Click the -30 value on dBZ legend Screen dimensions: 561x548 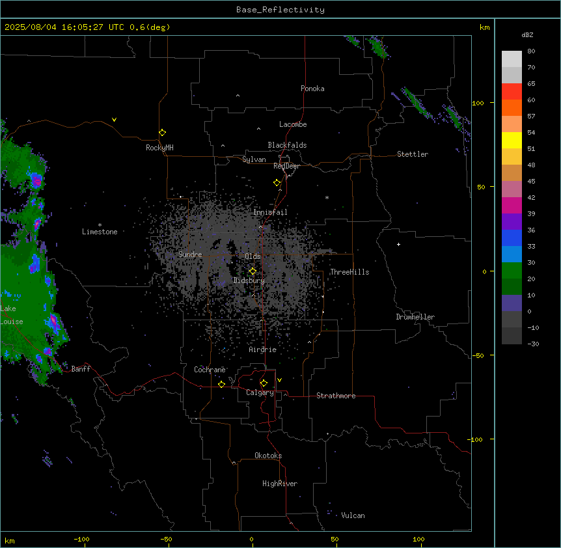[533, 344]
